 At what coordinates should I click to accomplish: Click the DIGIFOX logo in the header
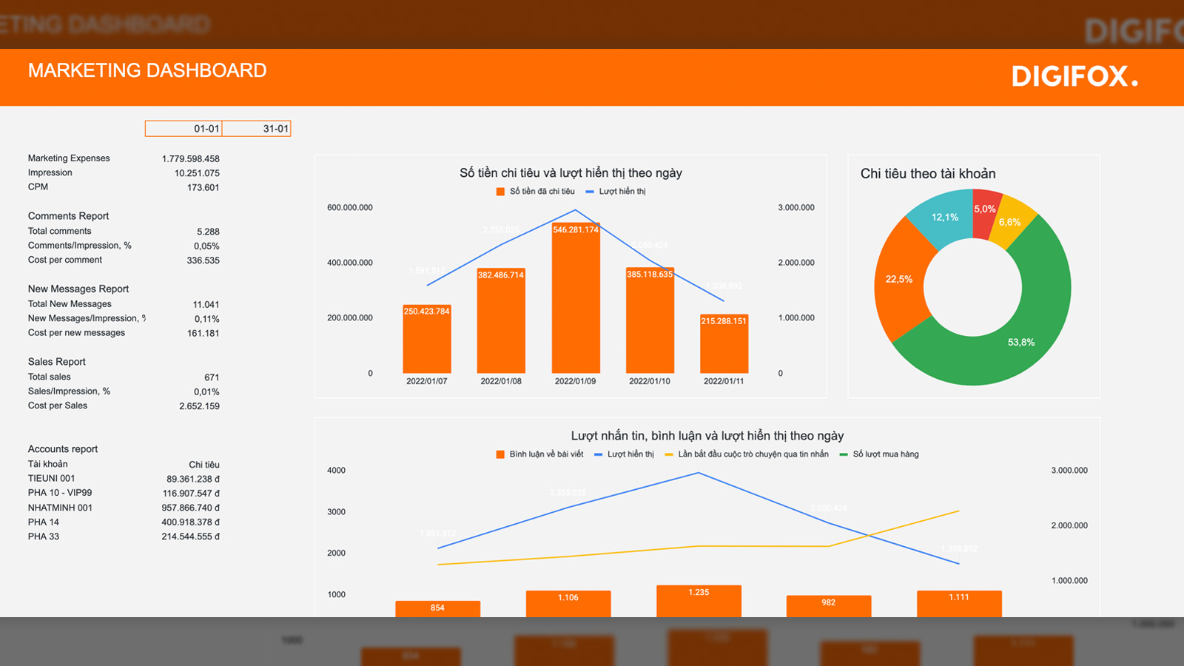point(1074,76)
